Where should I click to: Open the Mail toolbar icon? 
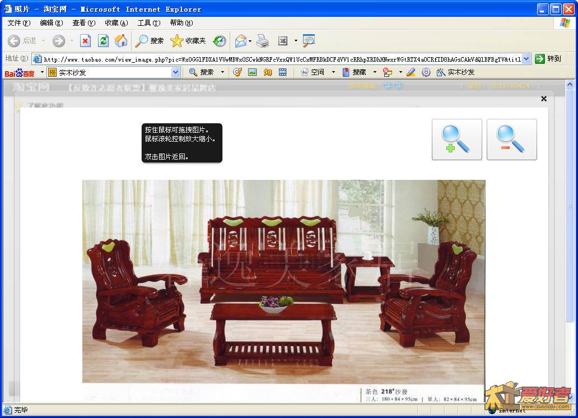240,41
